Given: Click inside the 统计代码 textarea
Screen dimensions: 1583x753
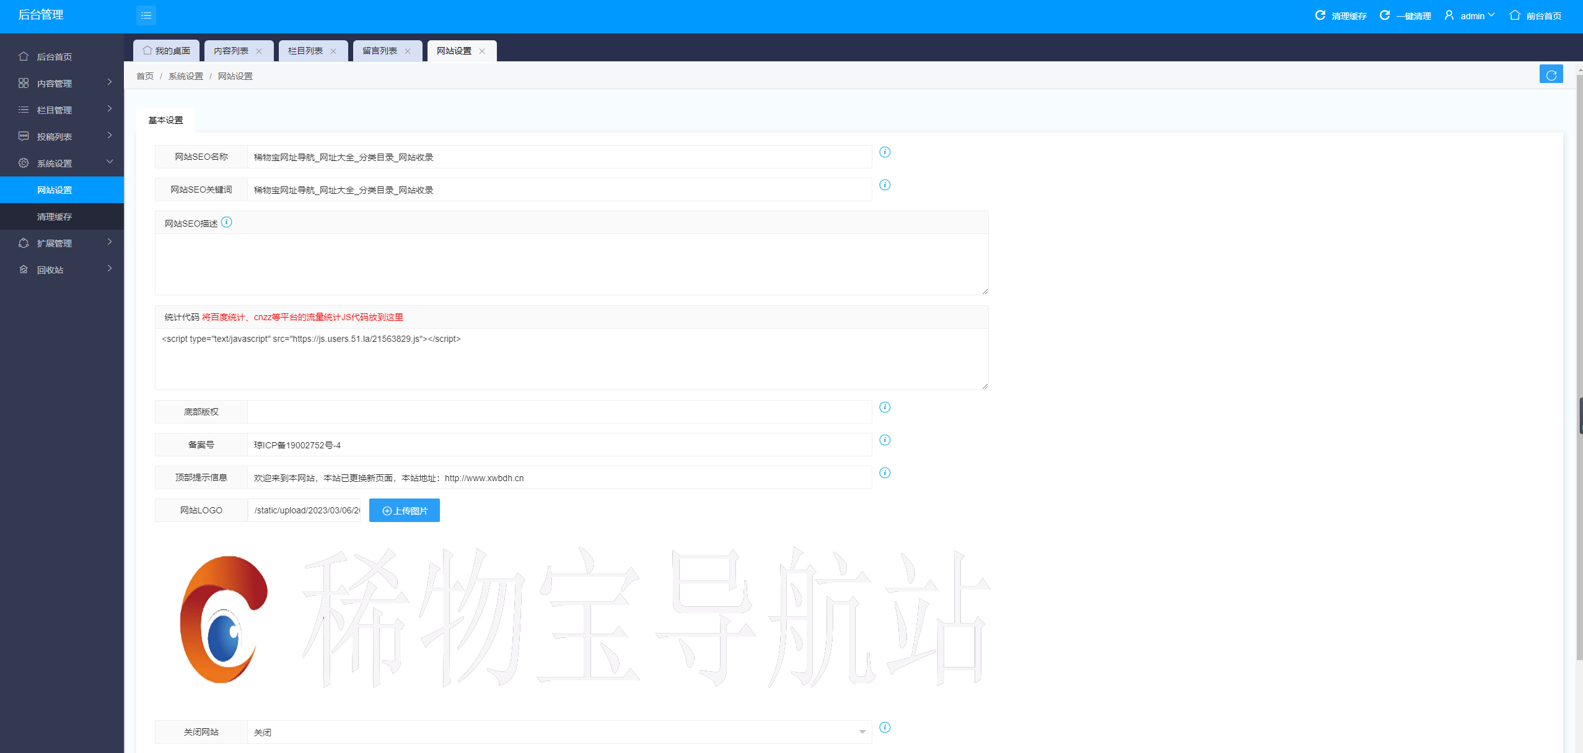Looking at the screenshot, I should click(571, 359).
